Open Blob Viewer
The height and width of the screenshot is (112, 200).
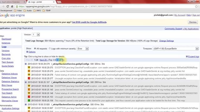coord(7,85)
